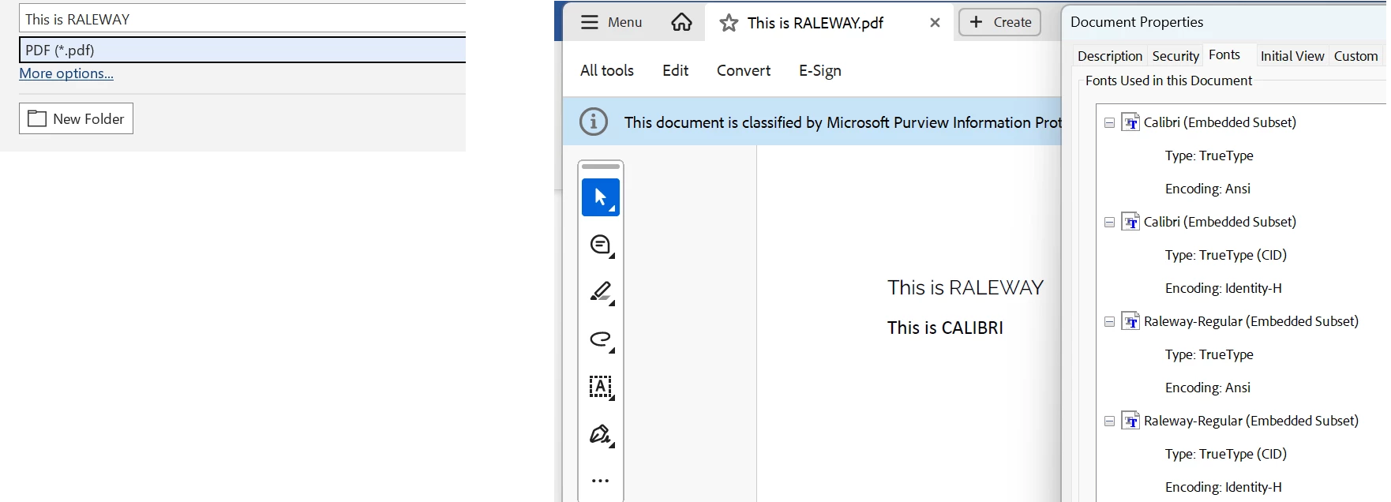This screenshot has width=1391, height=502.
Task: Switch to the Description tab
Action: (1110, 56)
